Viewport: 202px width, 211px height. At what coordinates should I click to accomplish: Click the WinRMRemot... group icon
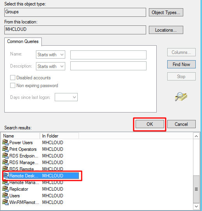[5, 202]
